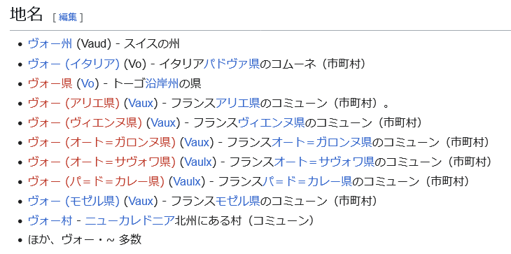Open the blue オート=ガロンヌ県 link
Screen dimensions: 511x254
point(322,142)
